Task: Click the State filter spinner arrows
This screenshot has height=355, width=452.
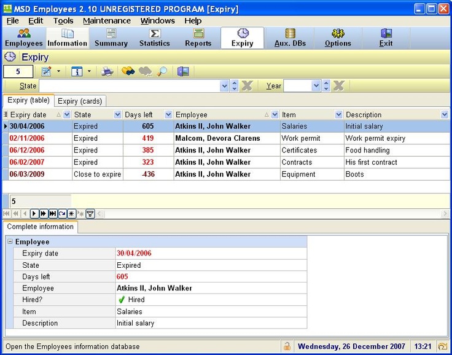Action: click(x=235, y=85)
